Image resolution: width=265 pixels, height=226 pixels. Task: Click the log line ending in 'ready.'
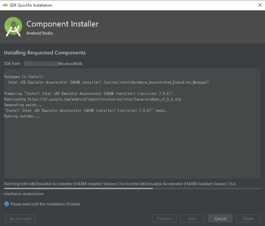coord(85,111)
